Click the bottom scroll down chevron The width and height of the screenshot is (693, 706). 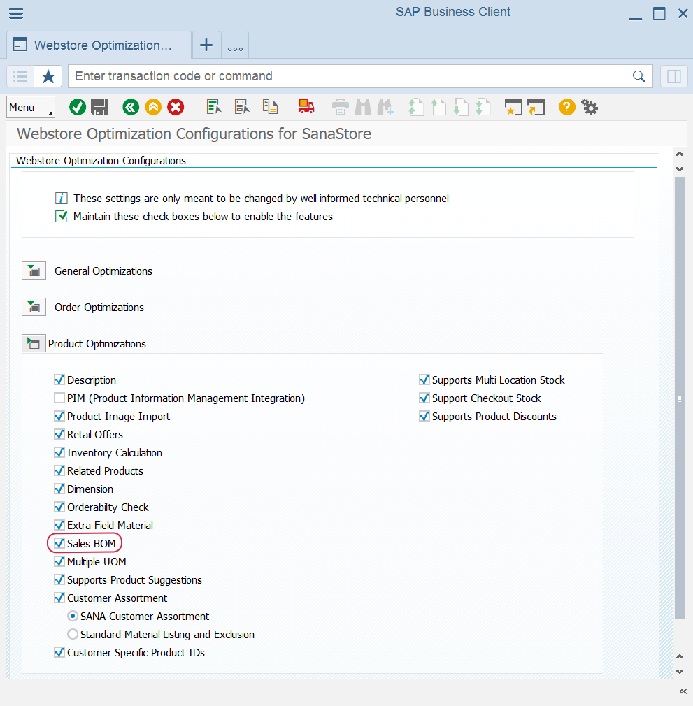tap(680, 671)
